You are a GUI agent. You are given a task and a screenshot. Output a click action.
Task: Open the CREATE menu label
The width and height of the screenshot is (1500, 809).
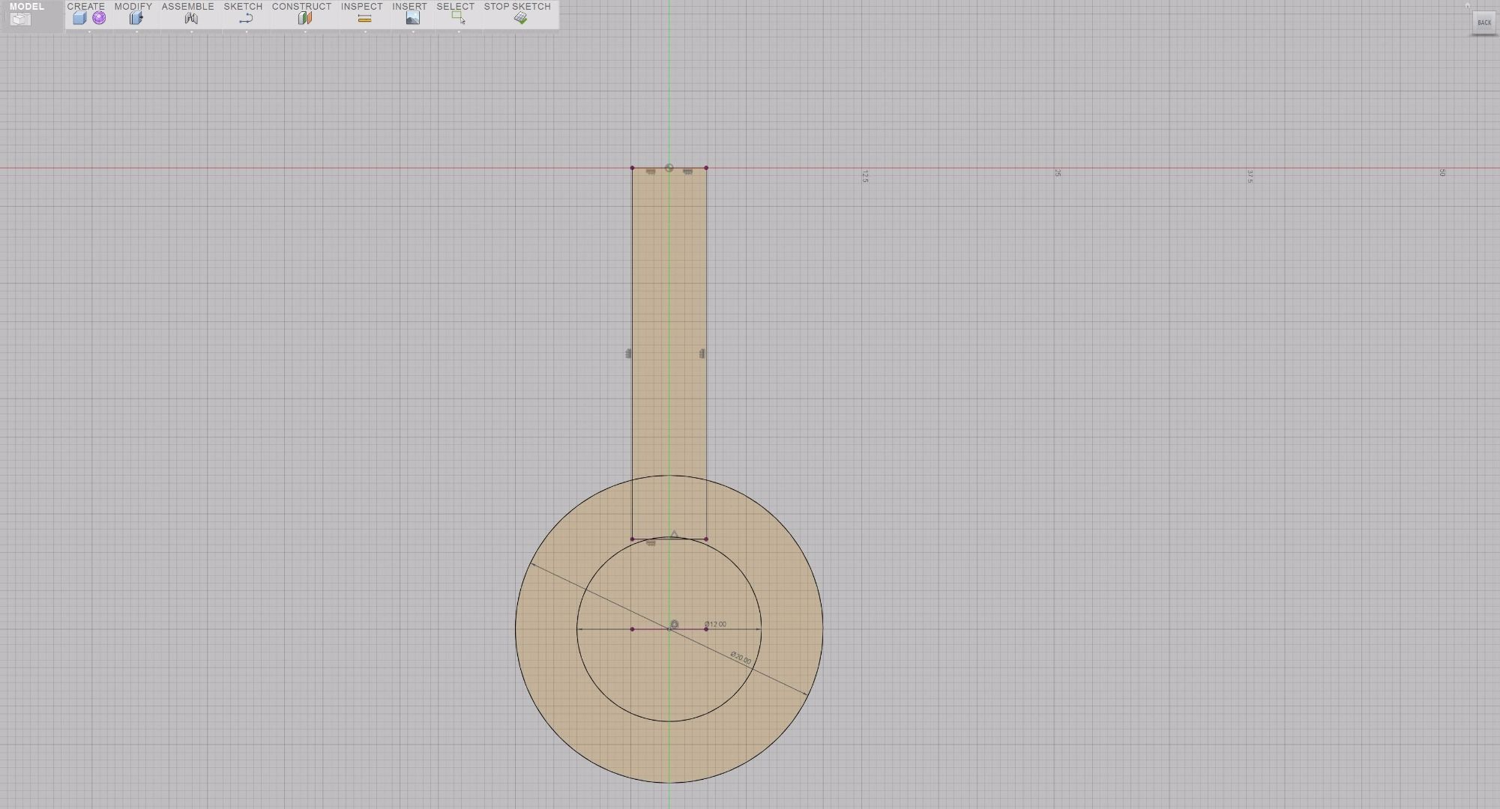coord(86,6)
